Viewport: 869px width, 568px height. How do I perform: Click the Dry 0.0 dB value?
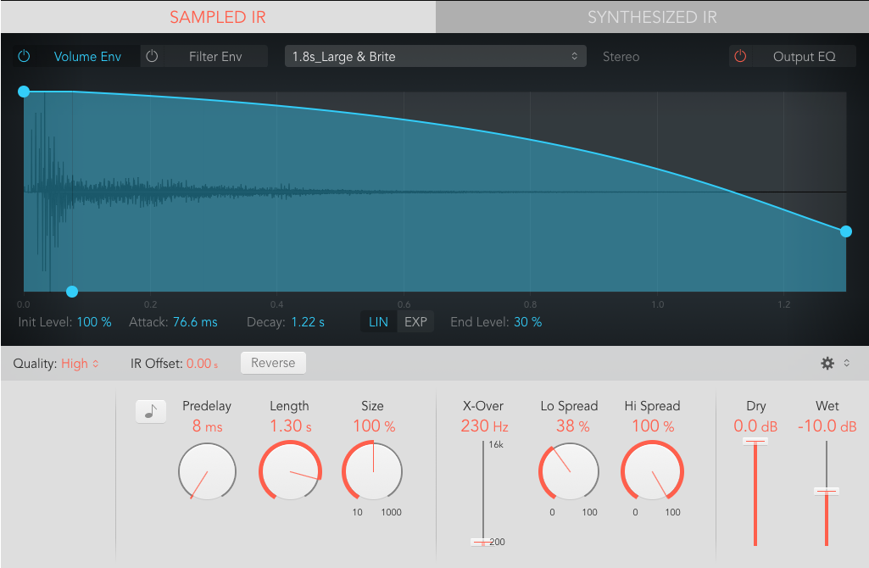click(755, 426)
